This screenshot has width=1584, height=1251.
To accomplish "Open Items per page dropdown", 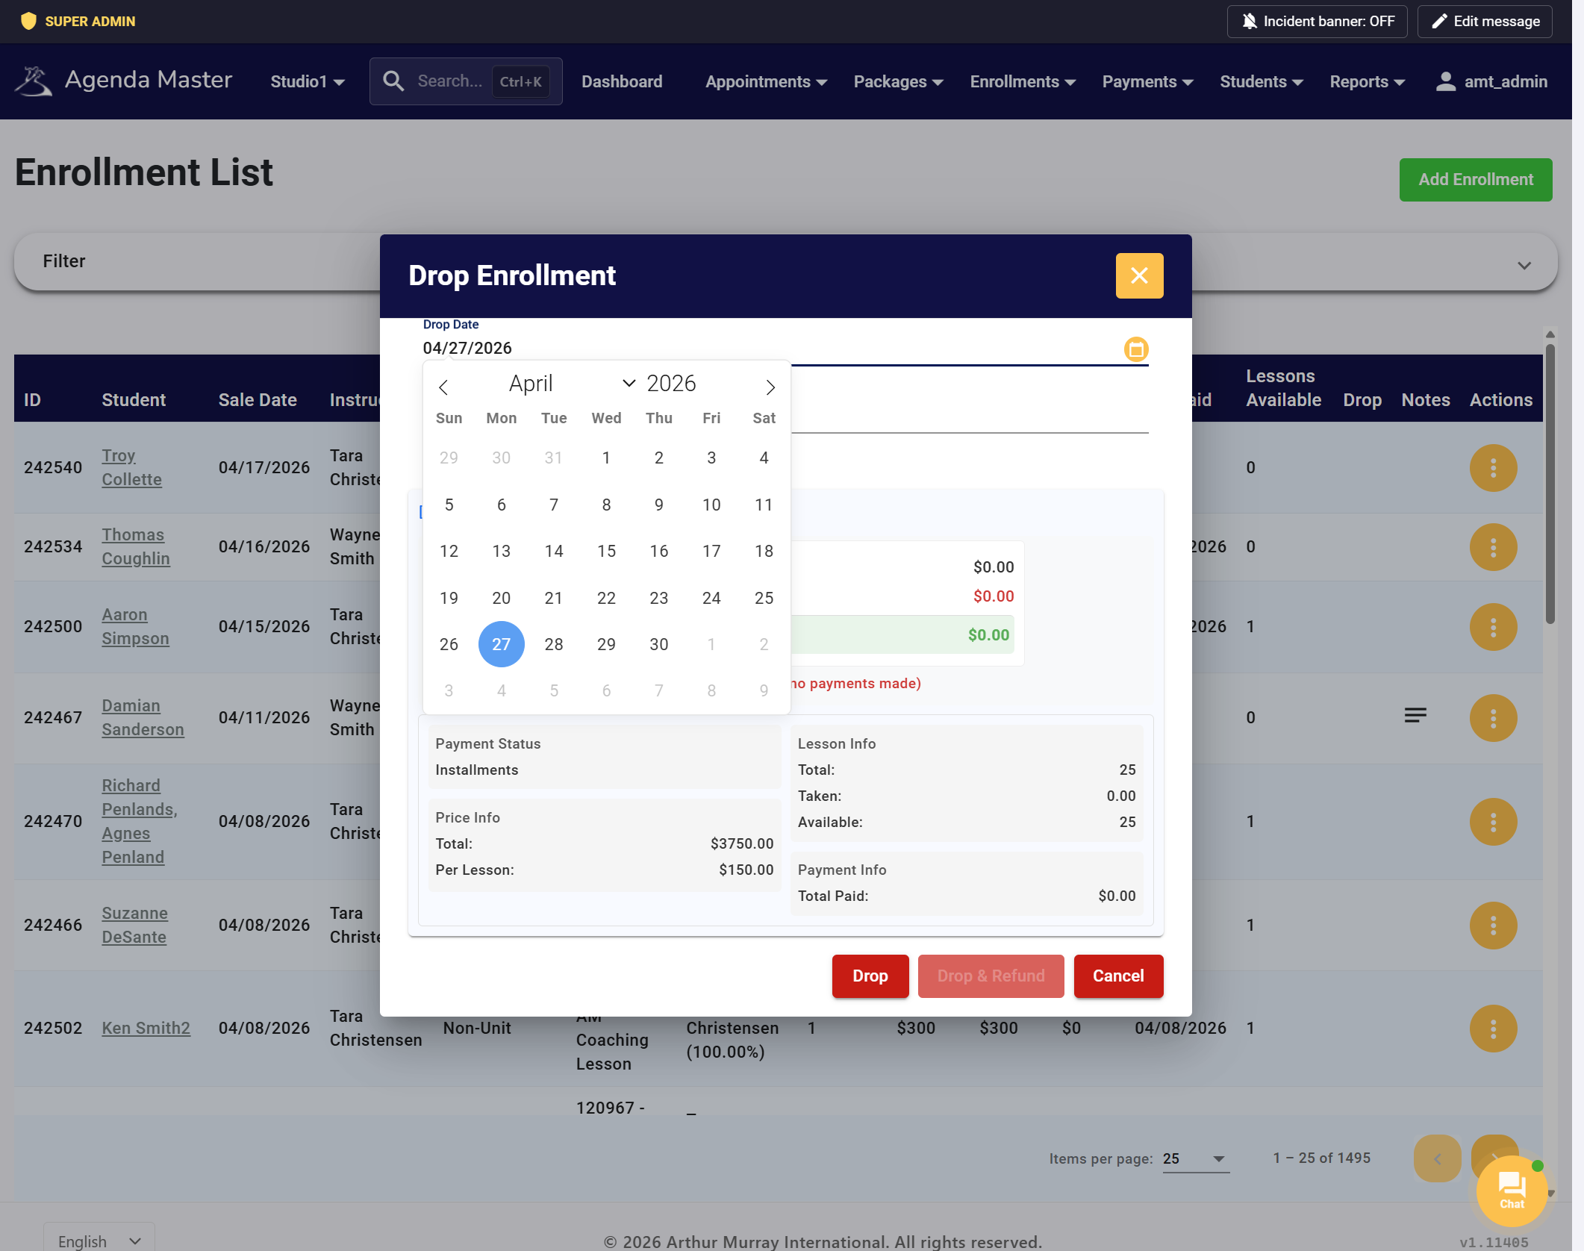I will [x=1195, y=1158].
